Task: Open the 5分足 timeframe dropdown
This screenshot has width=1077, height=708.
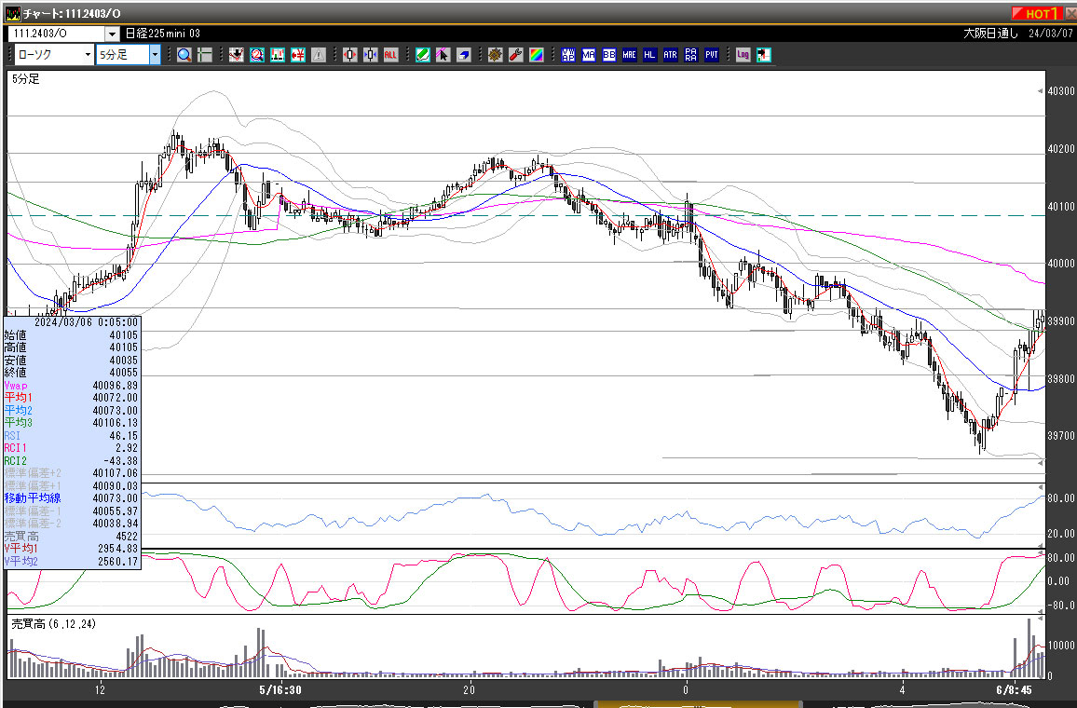Action: (x=155, y=55)
